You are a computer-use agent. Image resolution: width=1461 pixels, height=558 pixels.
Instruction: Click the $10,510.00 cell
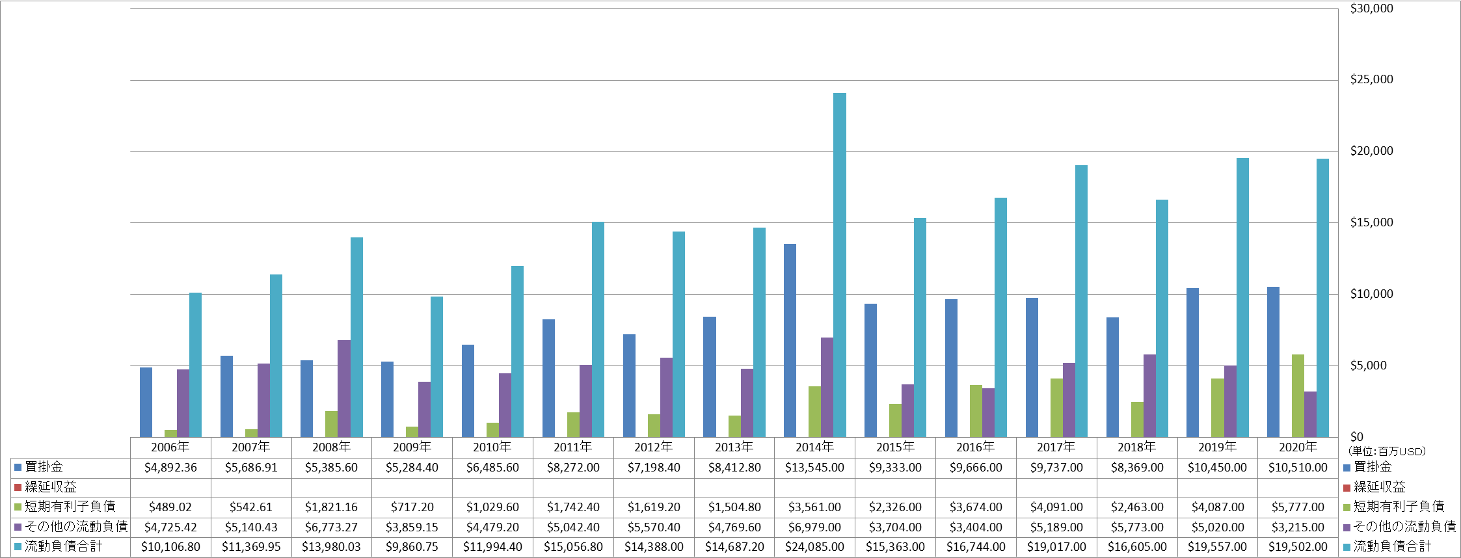[x=1298, y=468]
